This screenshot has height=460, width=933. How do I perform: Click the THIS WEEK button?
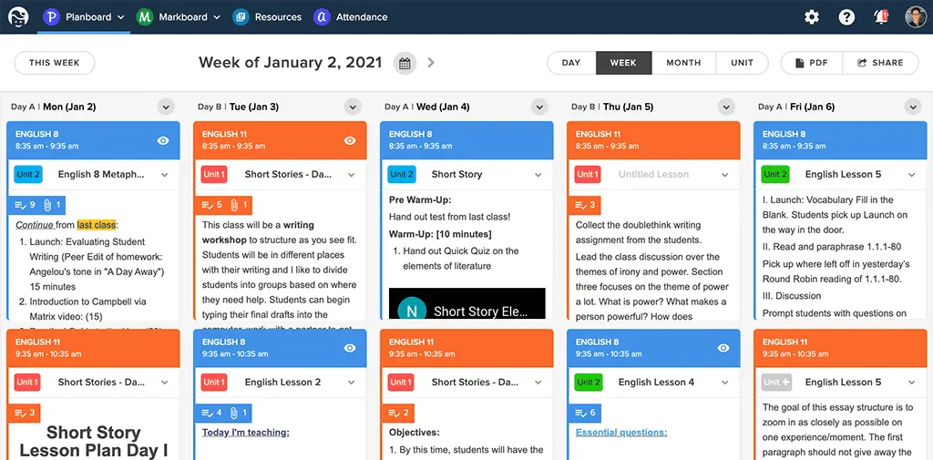54,63
